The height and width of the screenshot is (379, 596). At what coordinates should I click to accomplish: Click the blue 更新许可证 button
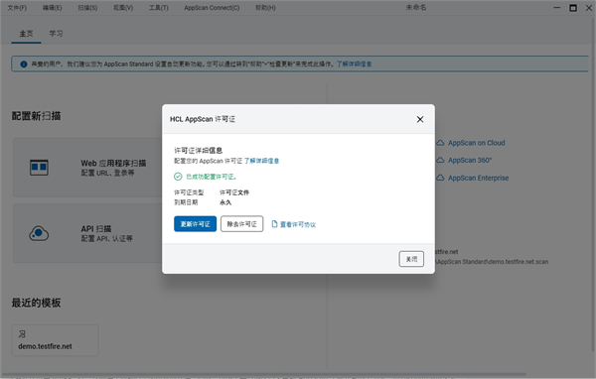tap(195, 224)
